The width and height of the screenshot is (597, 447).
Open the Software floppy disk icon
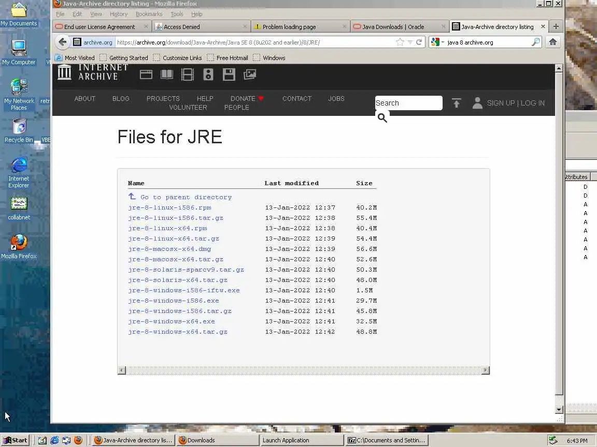pos(229,74)
